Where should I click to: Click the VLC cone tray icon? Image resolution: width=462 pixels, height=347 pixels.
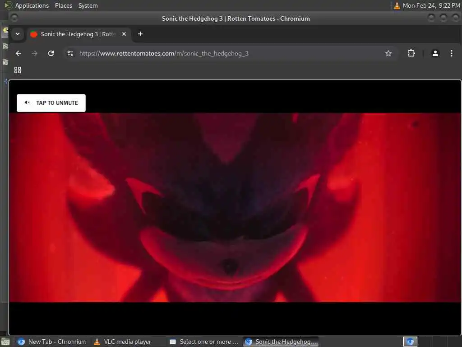(x=397, y=5)
